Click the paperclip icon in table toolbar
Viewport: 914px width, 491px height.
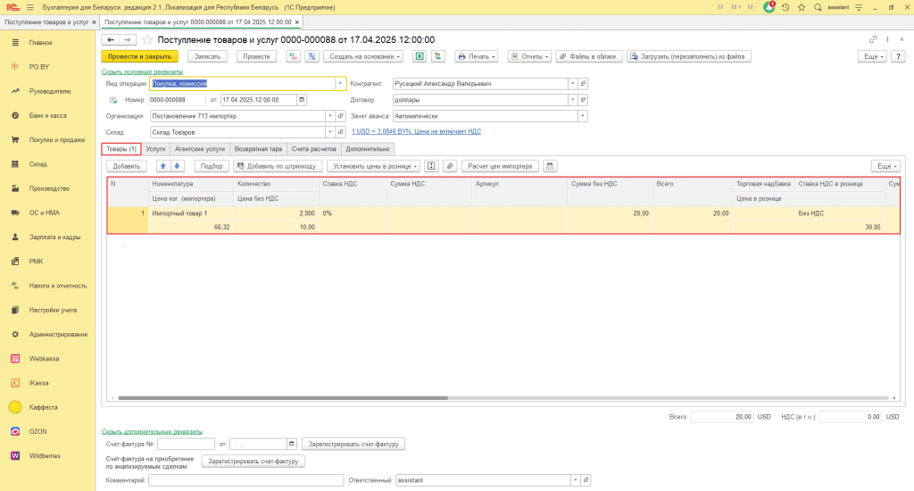pos(450,166)
